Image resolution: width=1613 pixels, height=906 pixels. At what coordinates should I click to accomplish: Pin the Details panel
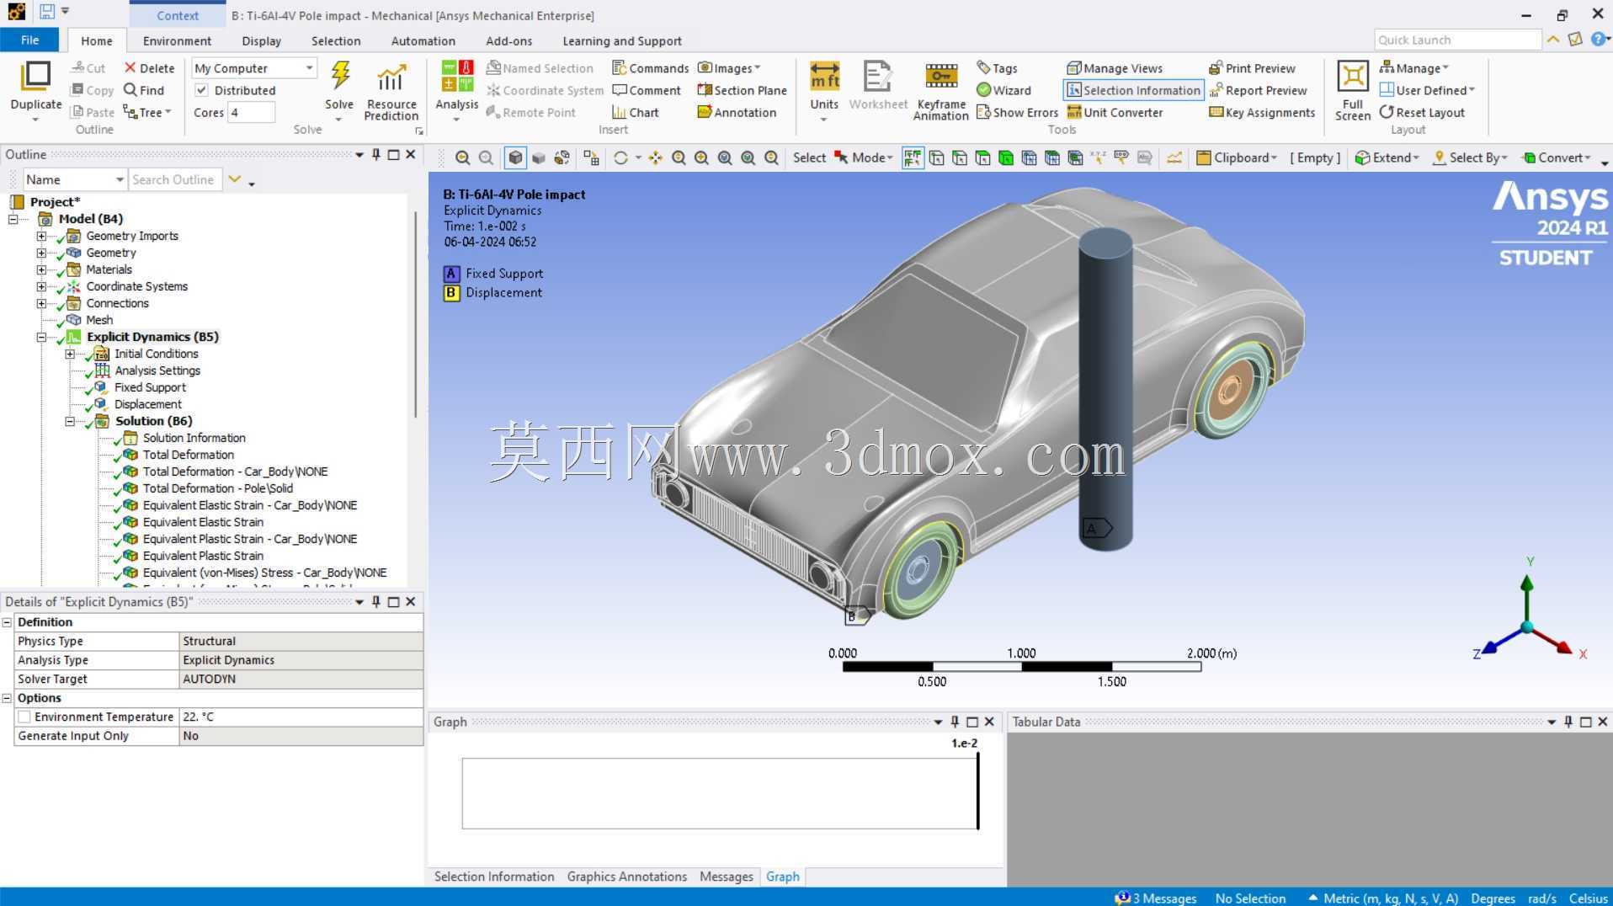coord(376,601)
